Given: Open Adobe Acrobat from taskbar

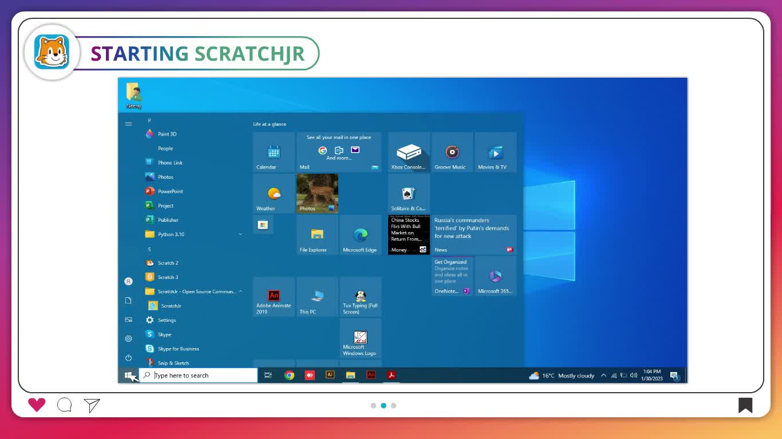Looking at the screenshot, I should (x=392, y=376).
